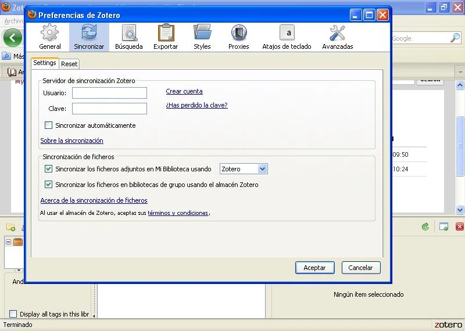Click the new collection folder icon

(x=10, y=227)
